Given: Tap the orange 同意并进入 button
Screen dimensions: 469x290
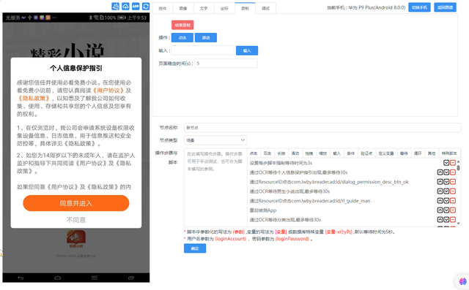Looking at the screenshot, I should click(76, 203).
